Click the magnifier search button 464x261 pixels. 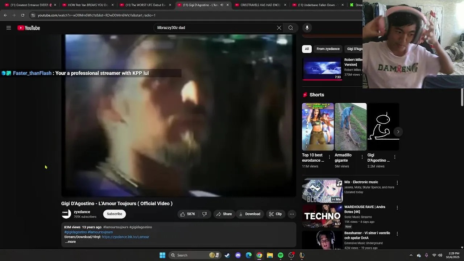[x=291, y=28]
